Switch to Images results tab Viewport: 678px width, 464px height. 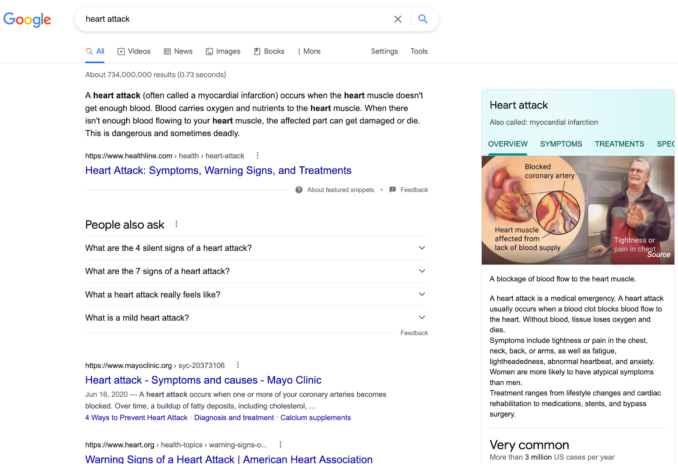pyautogui.click(x=223, y=51)
